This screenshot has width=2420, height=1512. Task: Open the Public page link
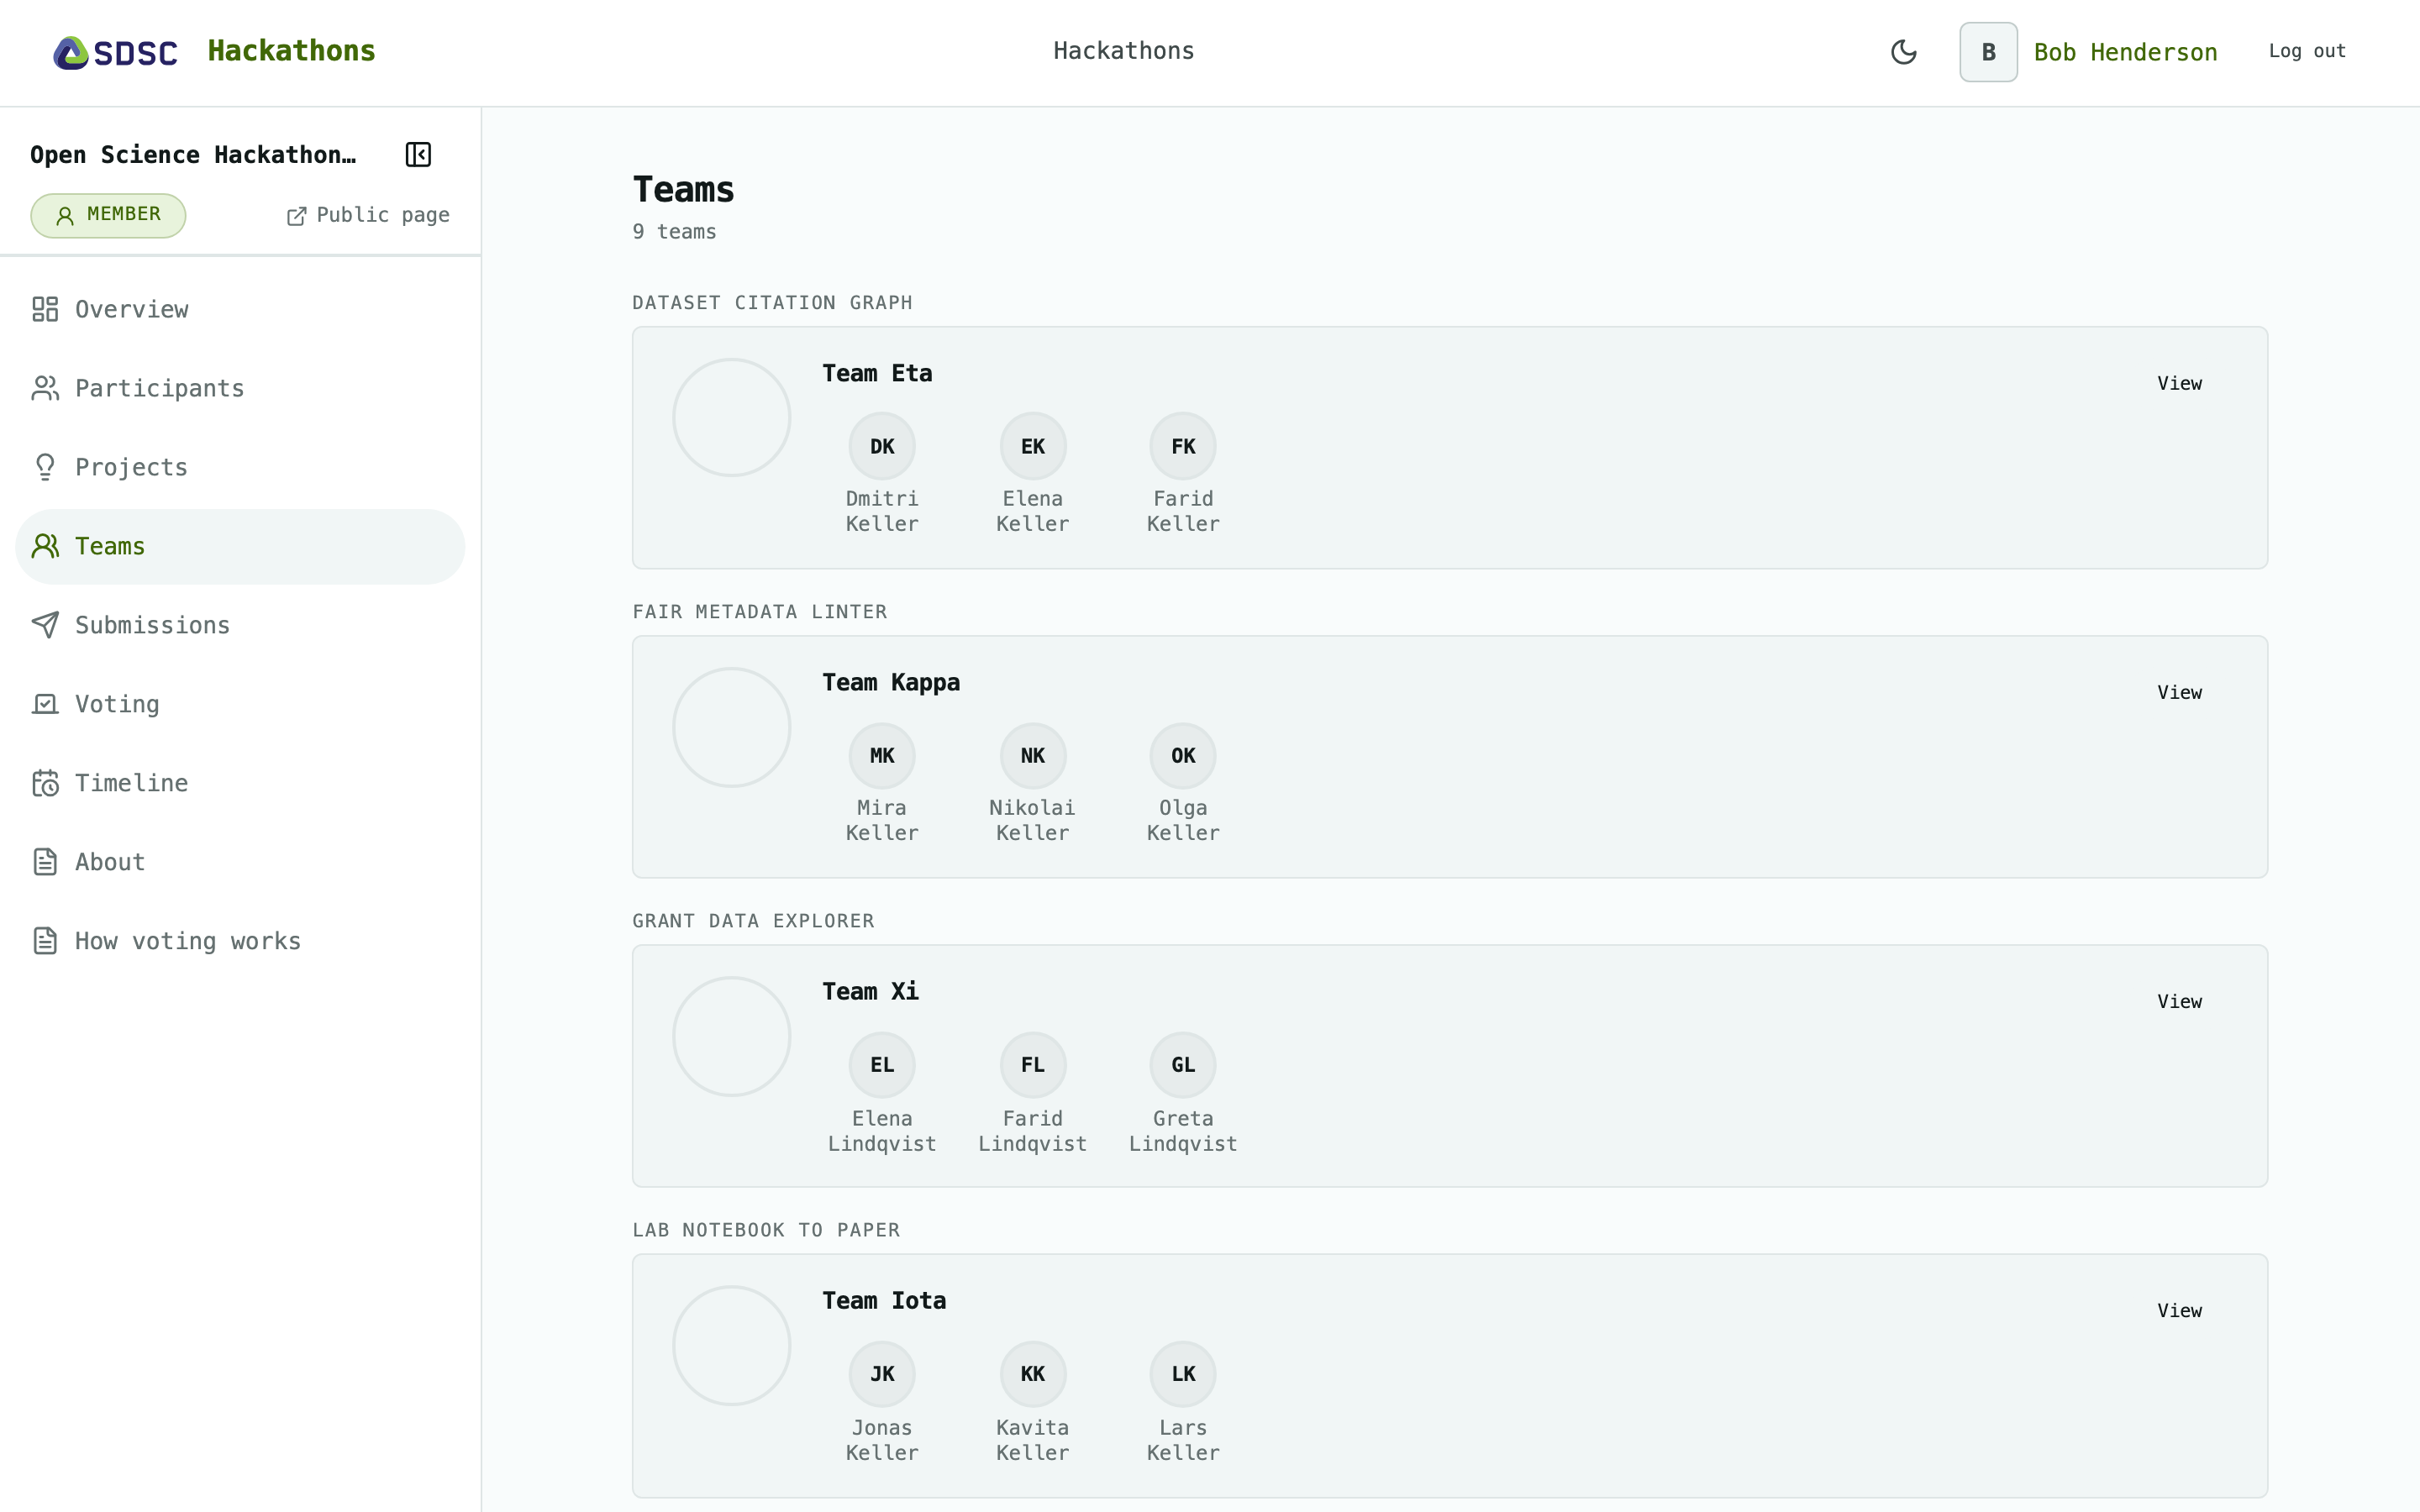pyautogui.click(x=368, y=215)
